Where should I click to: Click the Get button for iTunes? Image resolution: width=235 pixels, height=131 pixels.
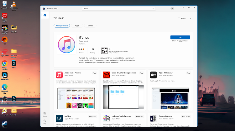180,37
